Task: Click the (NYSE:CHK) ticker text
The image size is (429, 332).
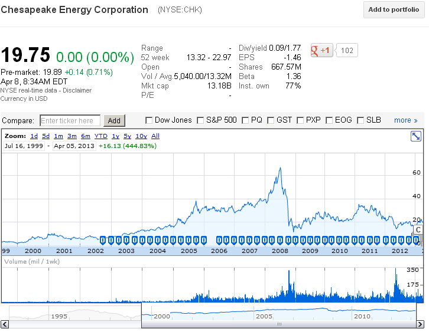Action: point(180,10)
